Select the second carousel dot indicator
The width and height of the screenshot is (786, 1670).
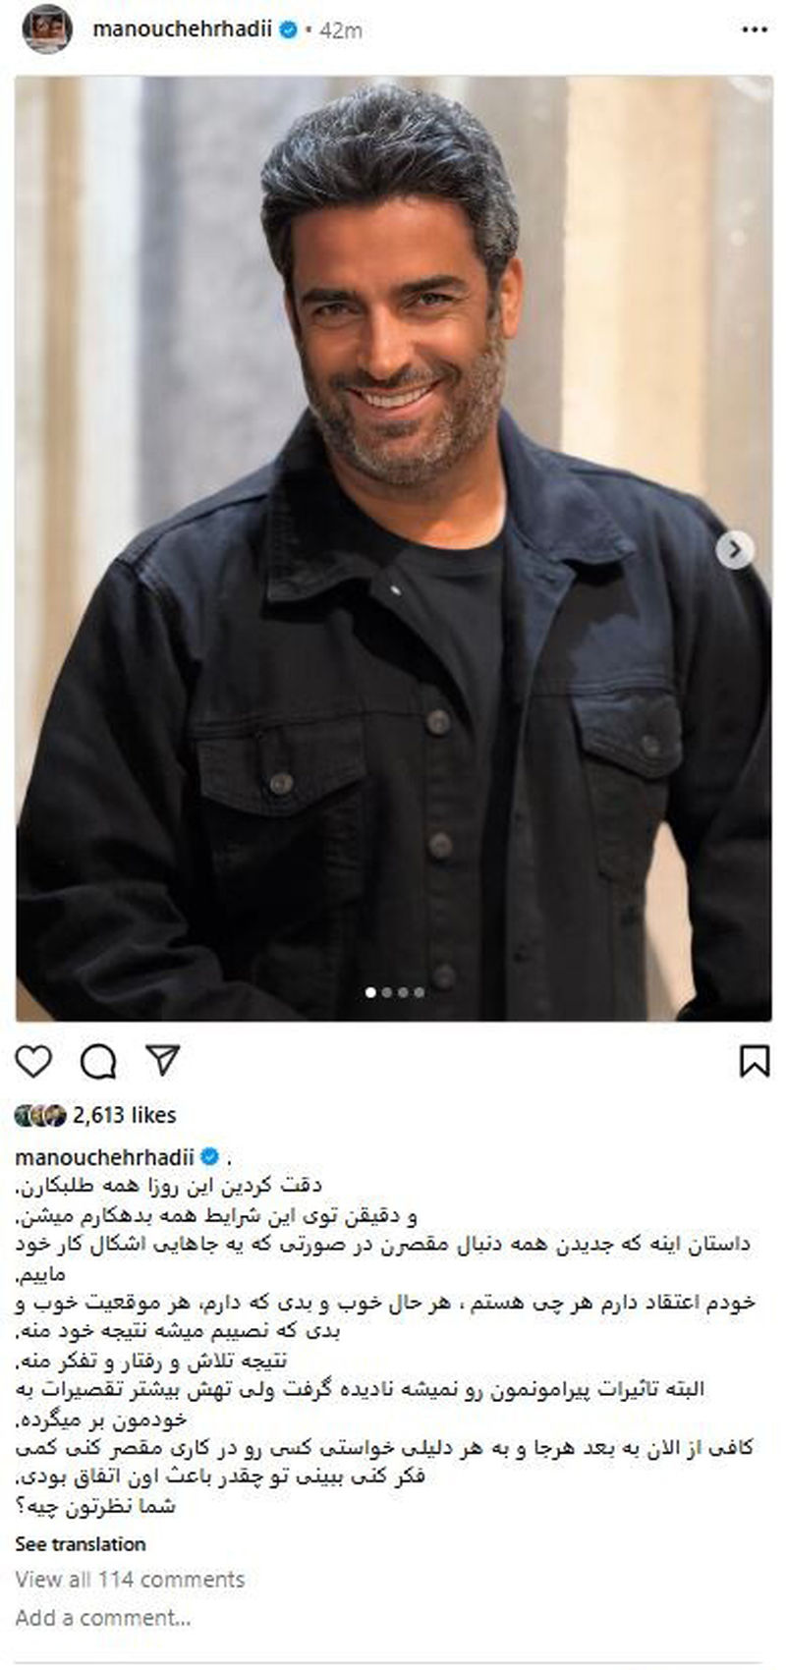tap(387, 992)
